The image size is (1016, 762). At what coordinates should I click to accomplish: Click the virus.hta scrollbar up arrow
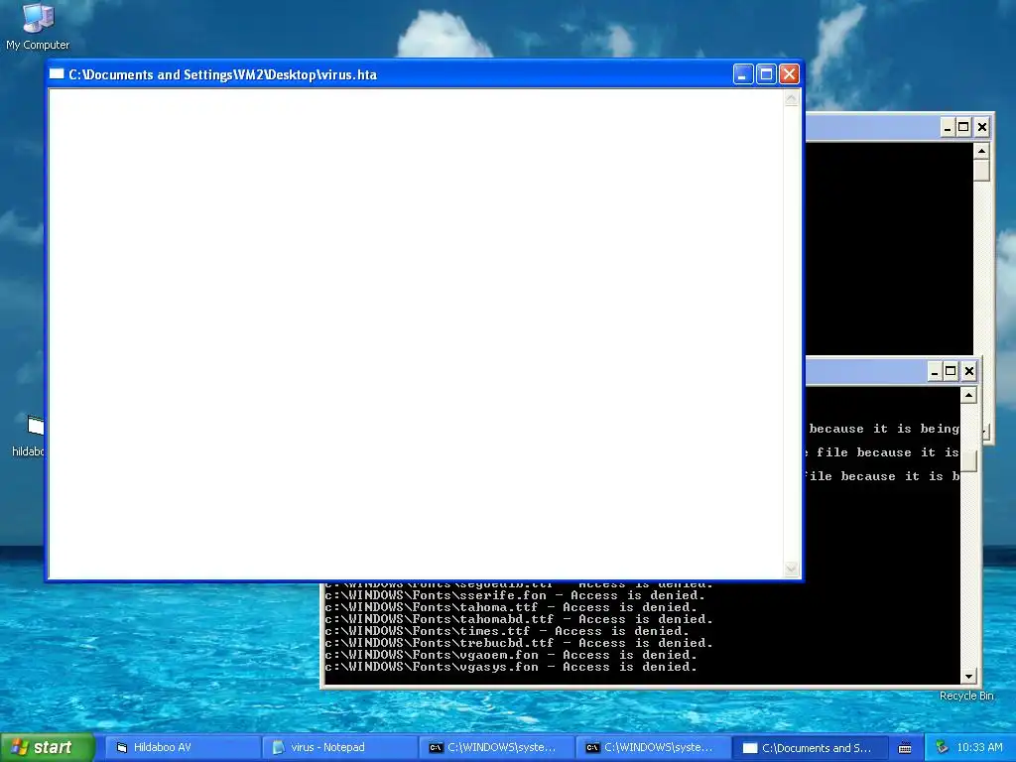coord(791,98)
